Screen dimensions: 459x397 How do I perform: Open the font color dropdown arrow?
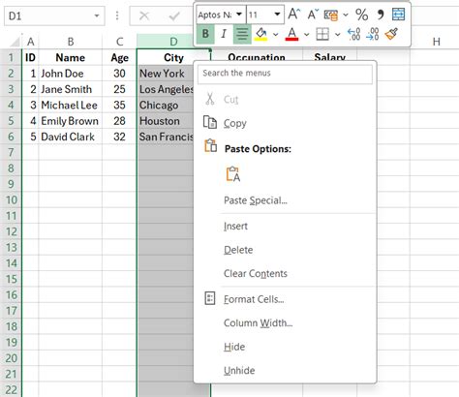tap(306, 34)
